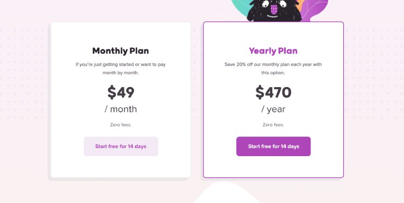The height and width of the screenshot is (203, 404).
Task: Click 'Zero fees.' under Monthly Plan
Action: click(121, 125)
